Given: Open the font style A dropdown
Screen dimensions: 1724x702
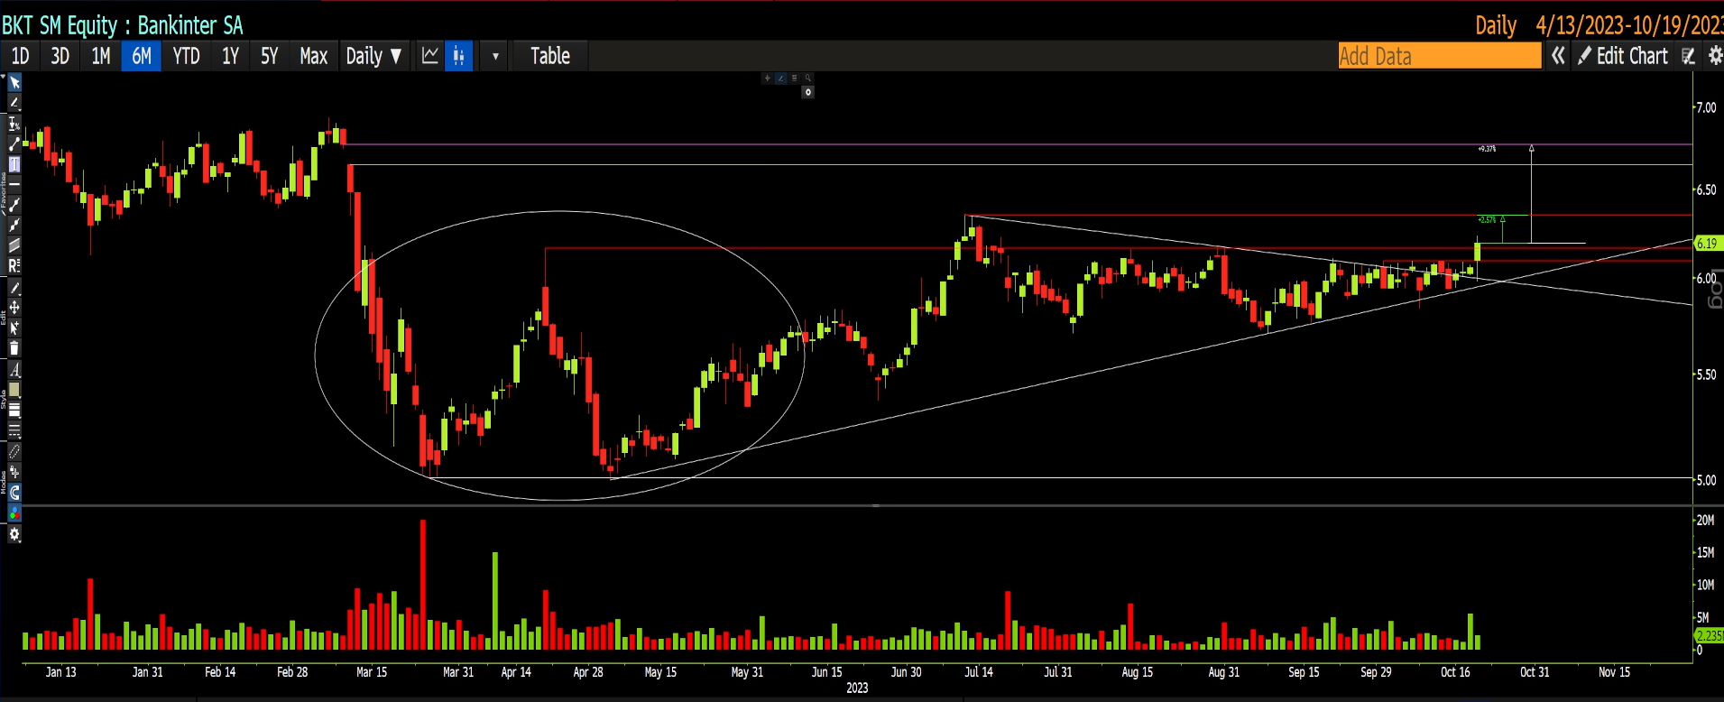Looking at the screenshot, I should coord(14,370).
